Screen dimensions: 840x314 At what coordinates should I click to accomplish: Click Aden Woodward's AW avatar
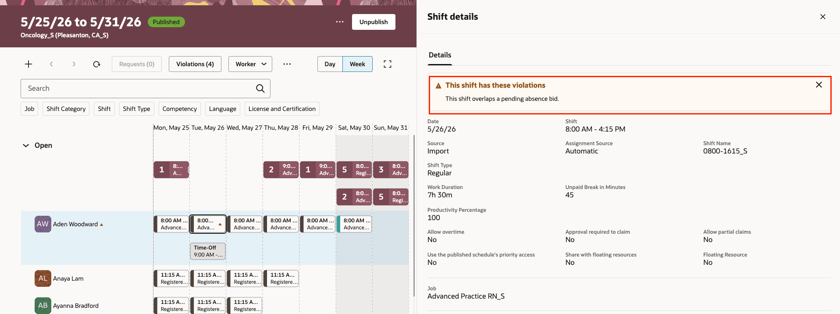click(43, 224)
